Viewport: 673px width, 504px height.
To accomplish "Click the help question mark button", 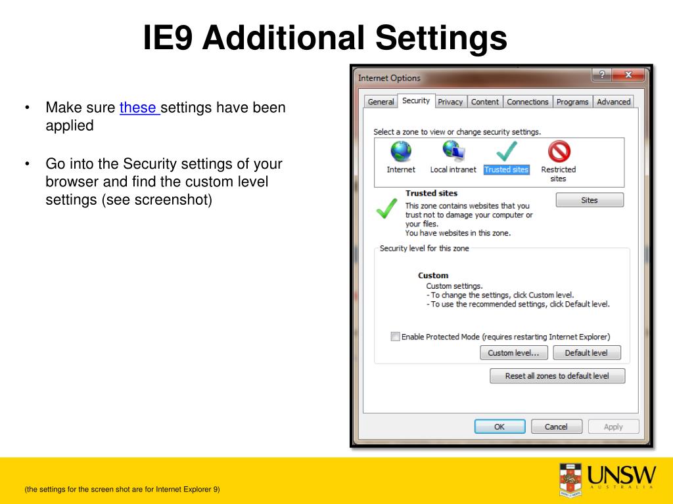I will tap(602, 75).
